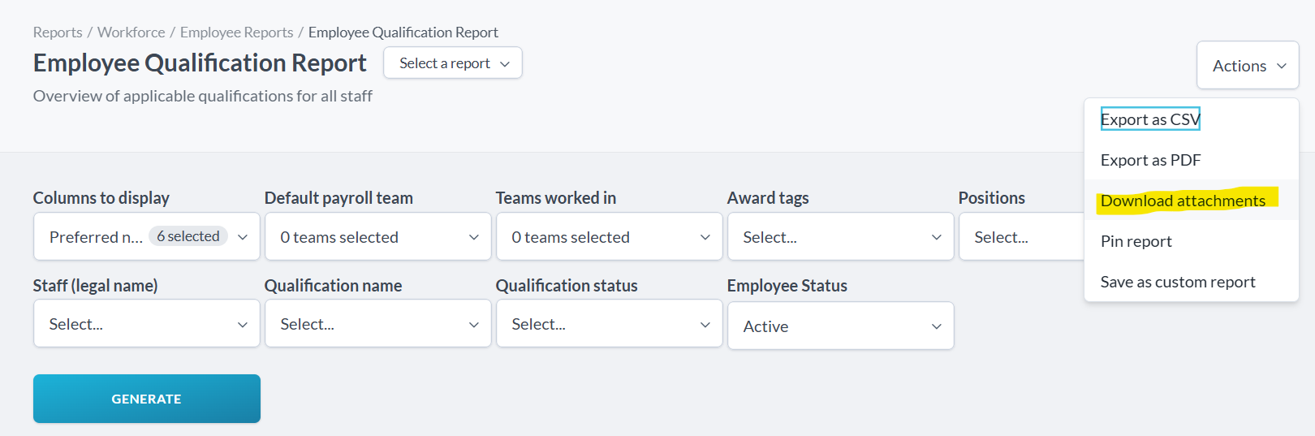
Task: Expand Staff (legal name) dropdown
Action: coord(147,324)
